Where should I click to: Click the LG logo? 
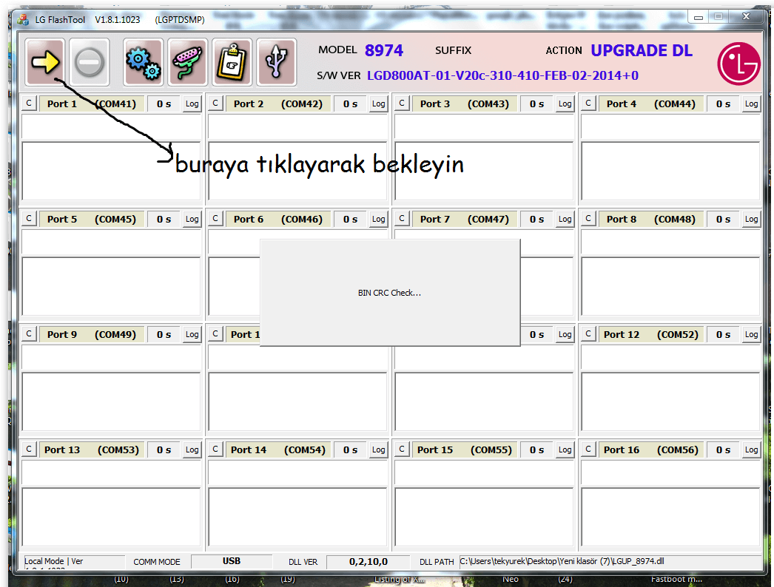click(x=738, y=62)
